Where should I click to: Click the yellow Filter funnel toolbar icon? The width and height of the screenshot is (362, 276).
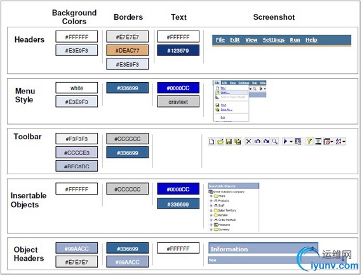[x=309, y=141]
